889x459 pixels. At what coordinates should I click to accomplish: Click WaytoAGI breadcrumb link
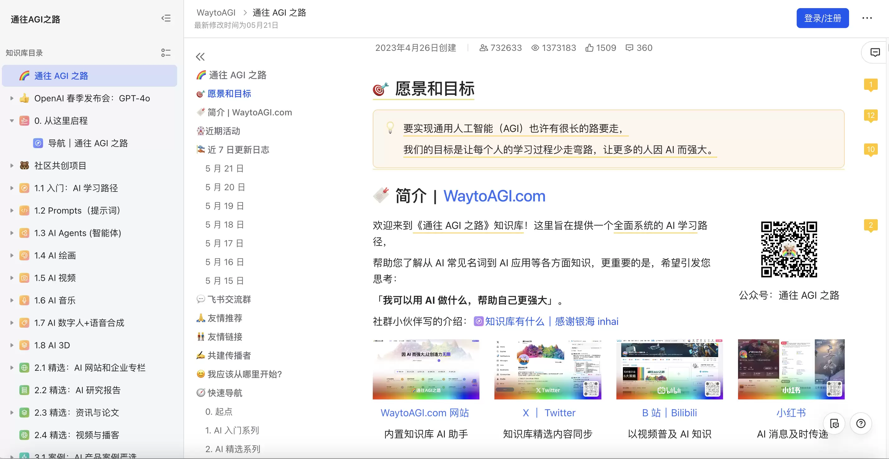pyautogui.click(x=216, y=12)
